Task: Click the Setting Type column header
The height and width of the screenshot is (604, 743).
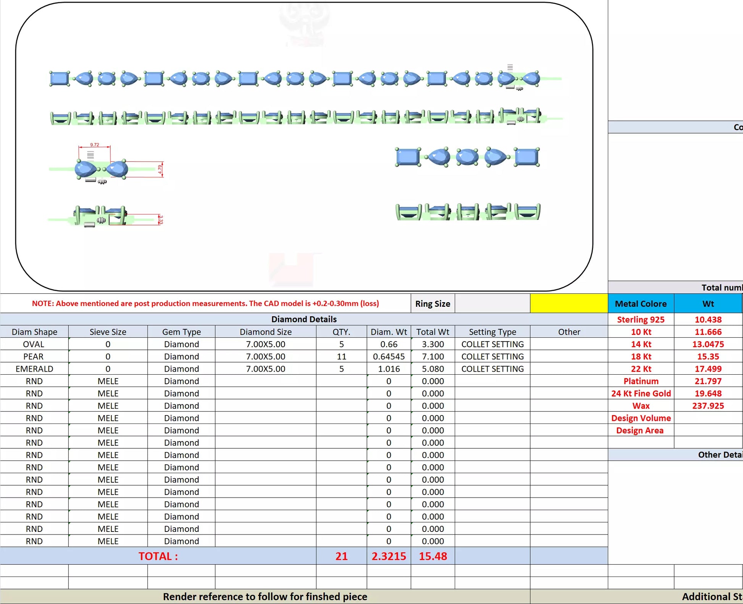Action: tap(492, 332)
